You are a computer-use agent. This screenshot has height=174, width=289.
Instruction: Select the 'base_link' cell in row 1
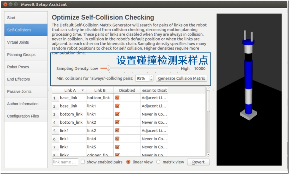coord(72,98)
